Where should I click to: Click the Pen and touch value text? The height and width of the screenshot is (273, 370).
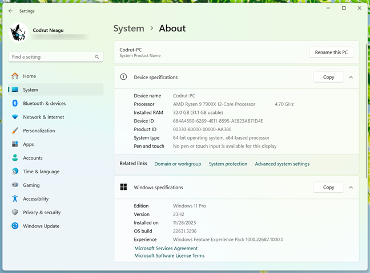point(224,146)
